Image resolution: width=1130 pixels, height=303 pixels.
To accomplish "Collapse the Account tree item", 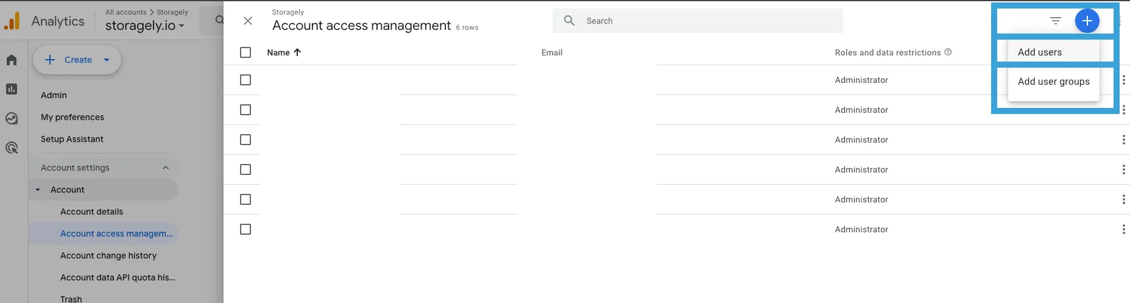I will tap(38, 190).
